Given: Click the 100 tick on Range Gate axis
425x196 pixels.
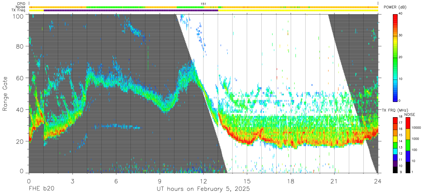Looking at the screenshot, I should click(19, 16).
